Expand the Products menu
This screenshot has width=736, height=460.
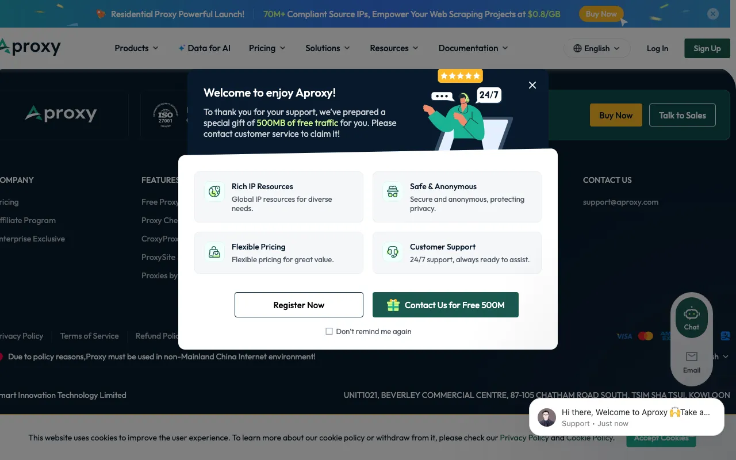click(x=136, y=48)
